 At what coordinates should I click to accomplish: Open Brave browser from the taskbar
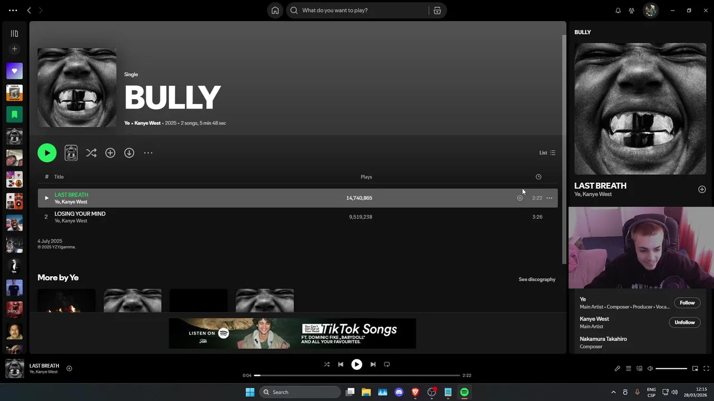(x=415, y=392)
